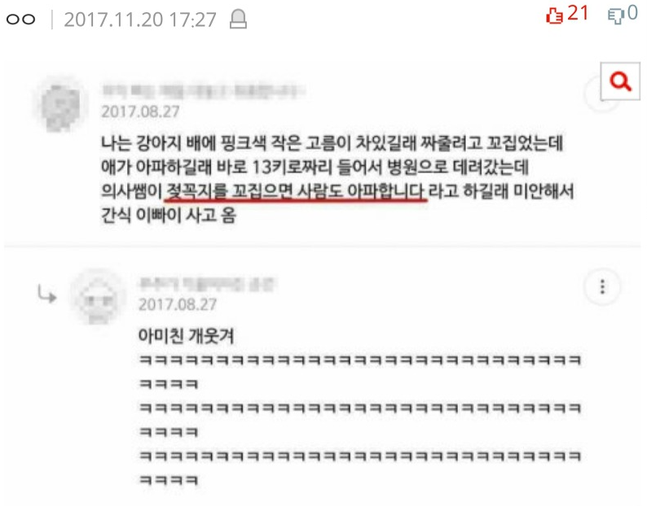Click the blurred username of the first comment
The height and width of the screenshot is (506, 647).
(204, 90)
